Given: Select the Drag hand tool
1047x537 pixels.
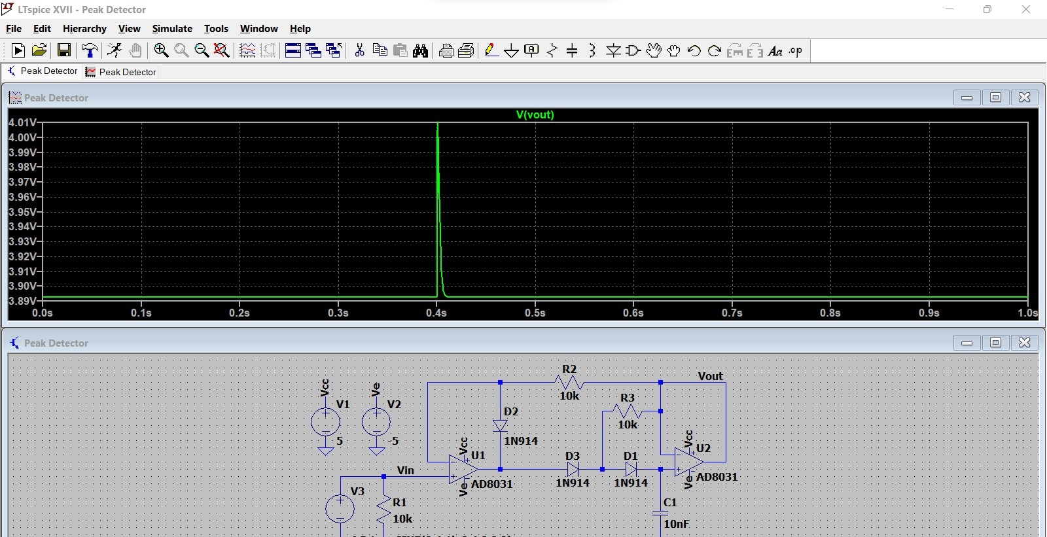Looking at the screenshot, I should 674,50.
